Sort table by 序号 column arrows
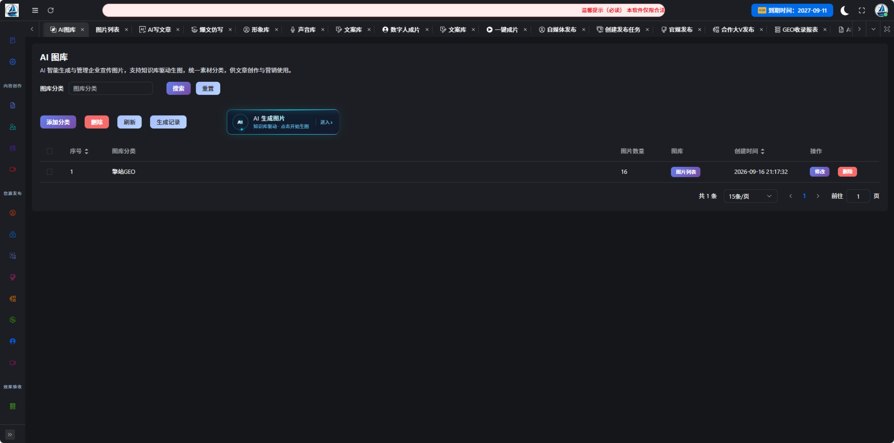The width and height of the screenshot is (894, 443). (x=86, y=151)
